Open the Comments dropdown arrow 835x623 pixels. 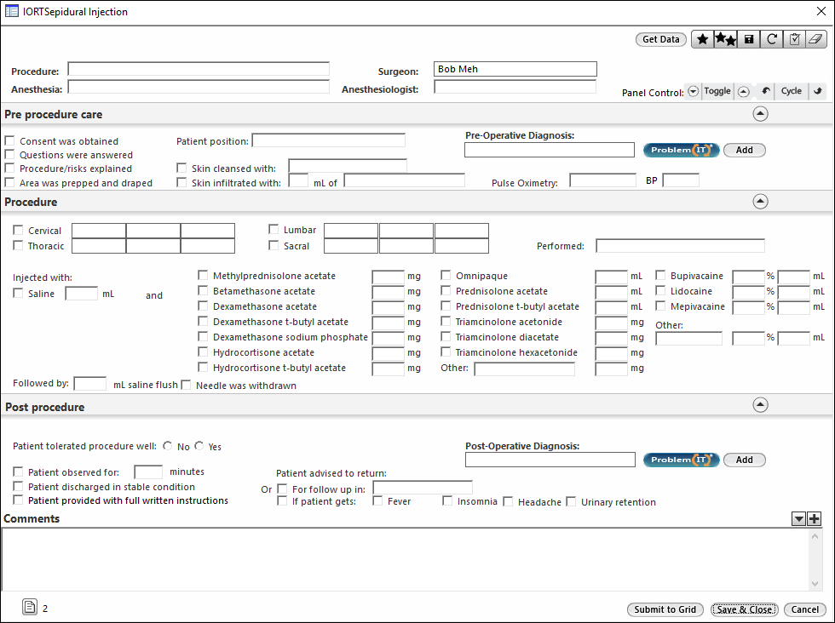(799, 518)
